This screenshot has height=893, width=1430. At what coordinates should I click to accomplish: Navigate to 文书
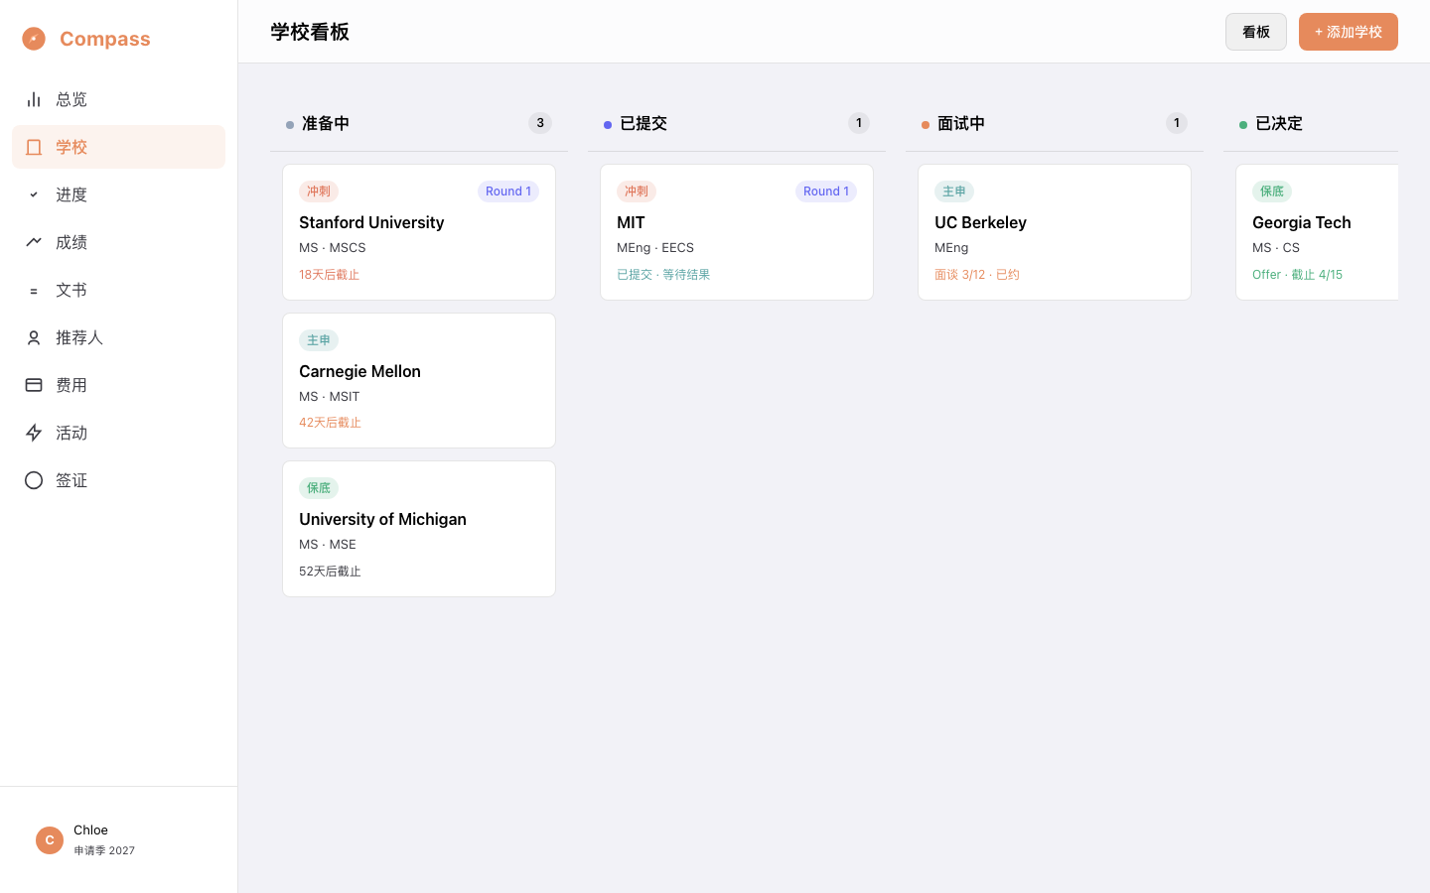118,290
